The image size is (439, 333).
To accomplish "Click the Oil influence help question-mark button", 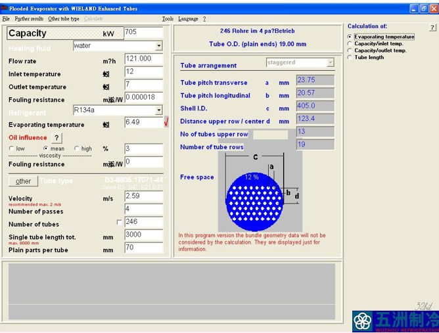I will [57, 138].
